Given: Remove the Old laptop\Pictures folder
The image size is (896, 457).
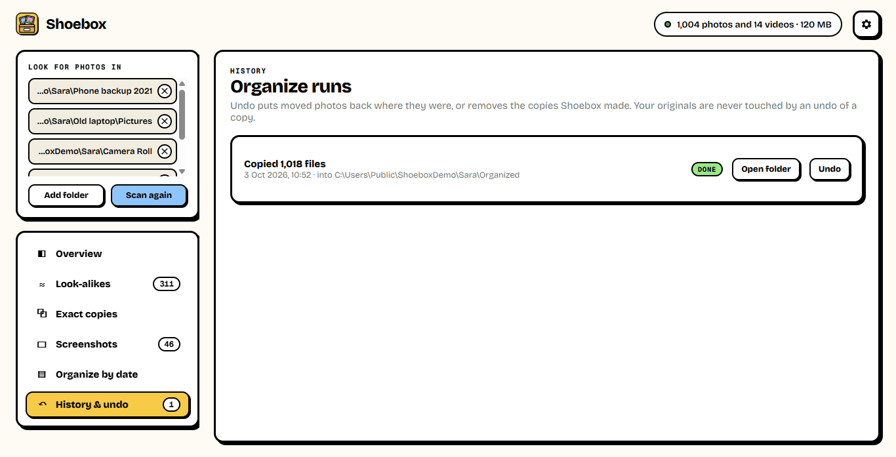Looking at the screenshot, I should click(165, 121).
